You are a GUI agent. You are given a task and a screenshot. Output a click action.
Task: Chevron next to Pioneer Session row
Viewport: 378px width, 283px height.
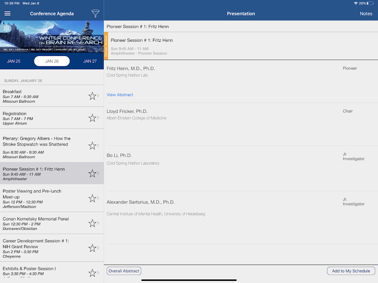[98, 173]
